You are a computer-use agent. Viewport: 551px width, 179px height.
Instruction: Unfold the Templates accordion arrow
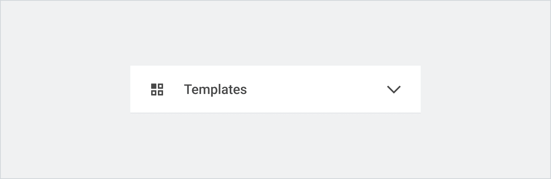[394, 89]
